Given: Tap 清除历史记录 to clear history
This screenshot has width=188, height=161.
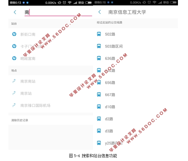Looking at the screenshot, I should pyautogui.click(x=20, y=120).
